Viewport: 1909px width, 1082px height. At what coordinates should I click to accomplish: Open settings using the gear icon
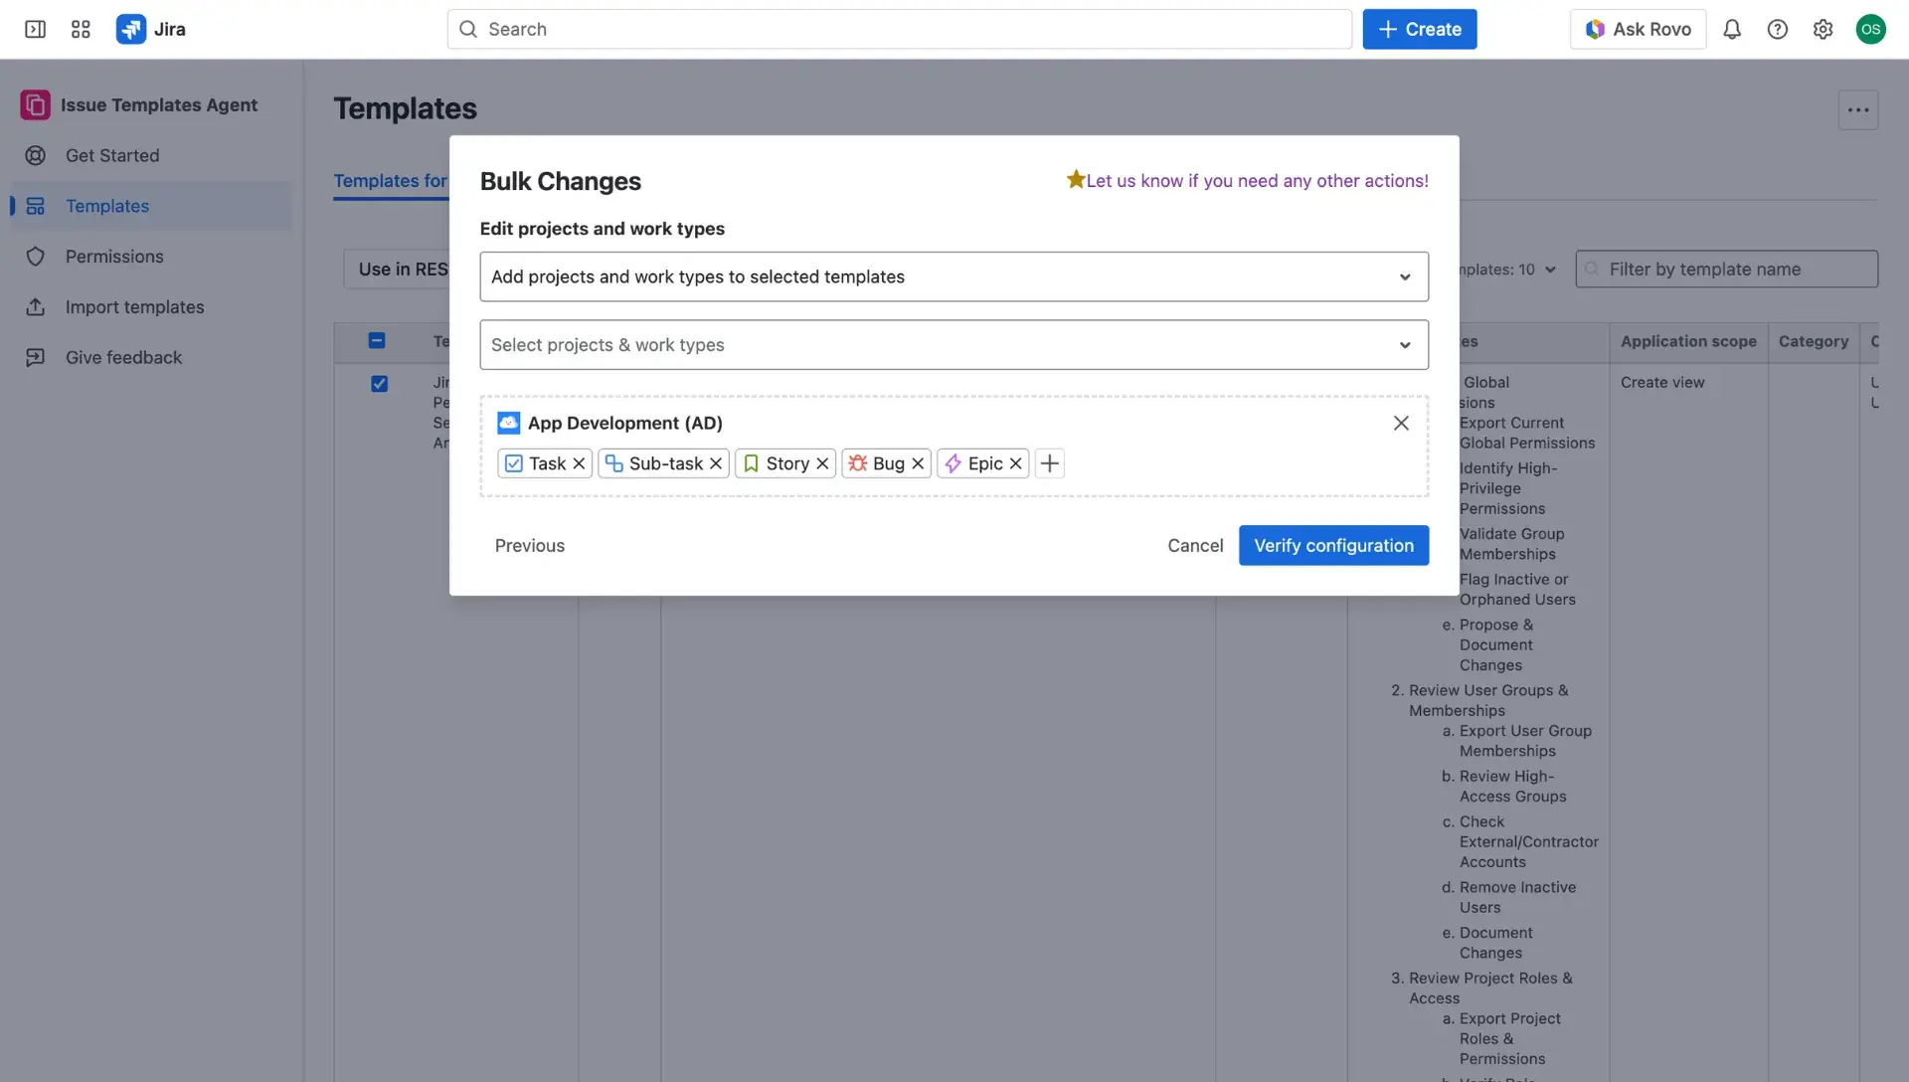point(1823,29)
